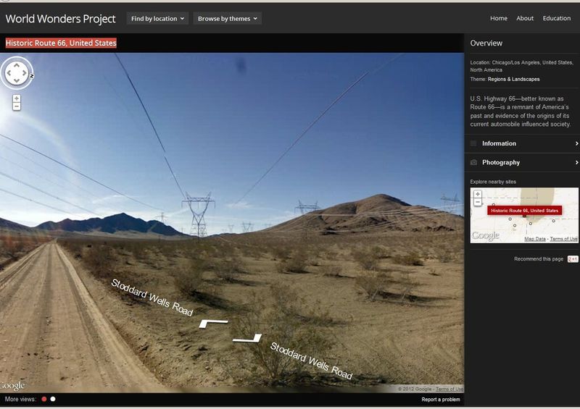The image size is (580, 409).
Task: Open the Find by location dropdown
Action: [x=157, y=19]
